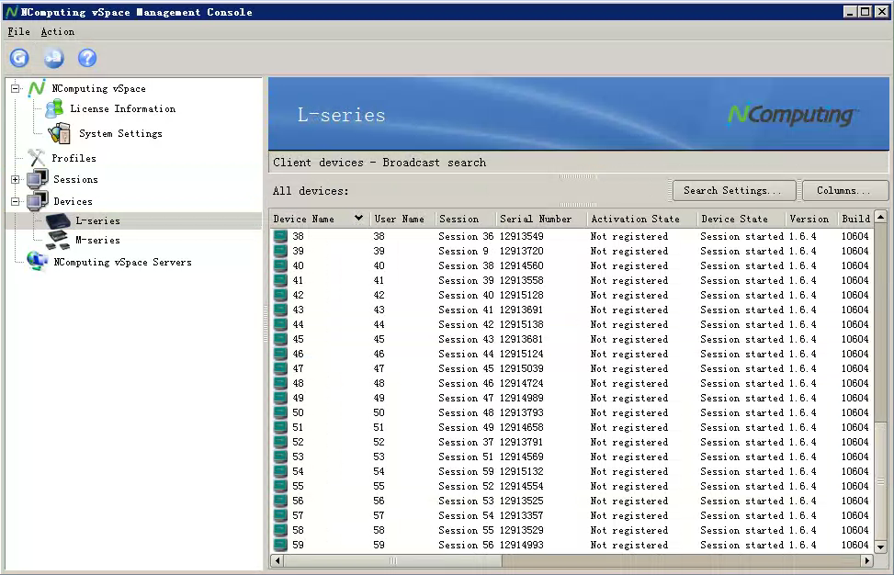Click the middle toolbar icon next to refresh
The width and height of the screenshot is (894, 575).
pos(53,58)
